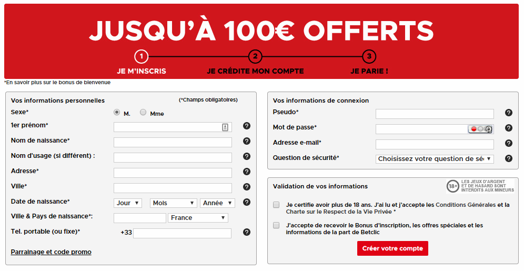Focus the Adresse e-mail input field
The height and width of the screenshot is (271, 524).
click(435, 144)
